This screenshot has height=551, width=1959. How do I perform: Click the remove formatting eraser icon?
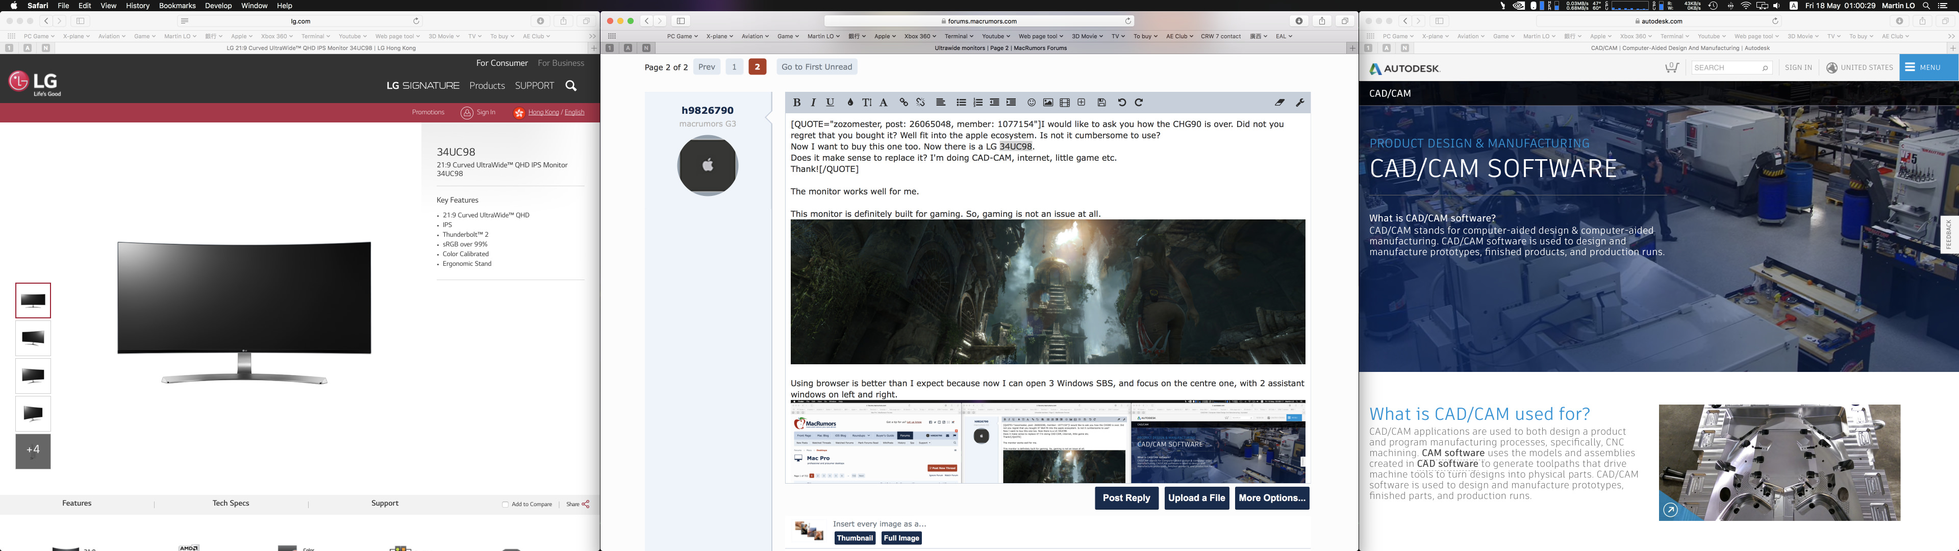tap(1280, 103)
